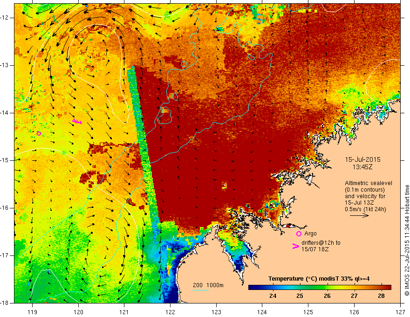The image size is (410, 317).
Task: Click the magenta drifter arrow legend symbol
Action: [x=296, y=246]
